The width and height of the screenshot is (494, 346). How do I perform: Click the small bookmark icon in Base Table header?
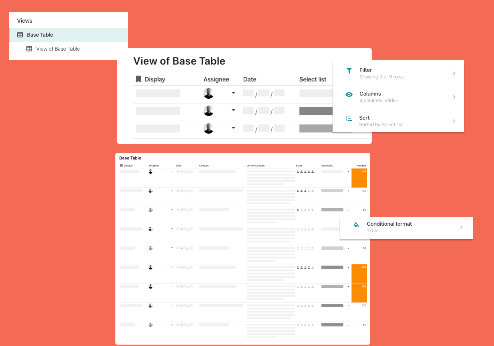point(121,166)
